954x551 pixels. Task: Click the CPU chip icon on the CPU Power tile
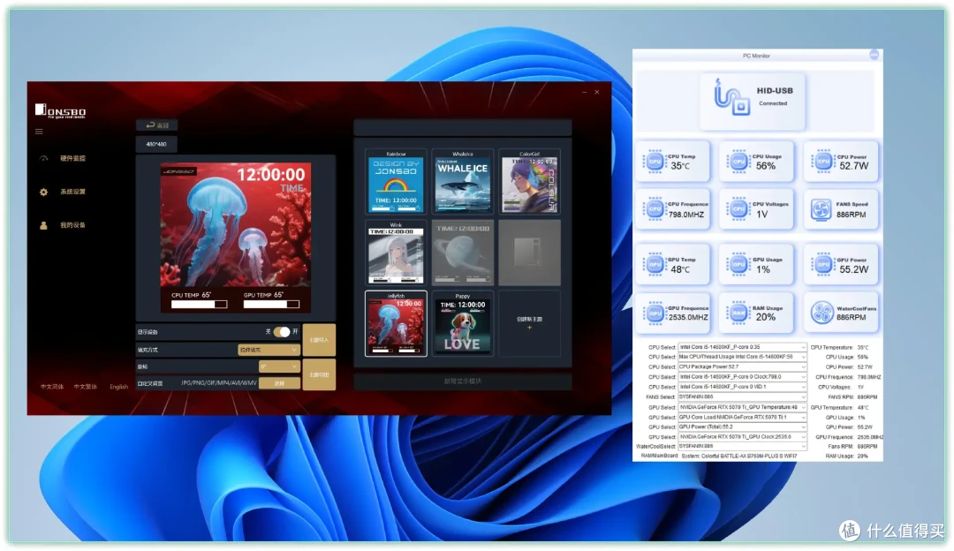(823, 162)
